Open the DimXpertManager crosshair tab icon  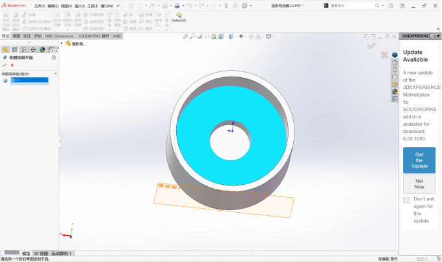pyautogui.click(x=33, y=50)
